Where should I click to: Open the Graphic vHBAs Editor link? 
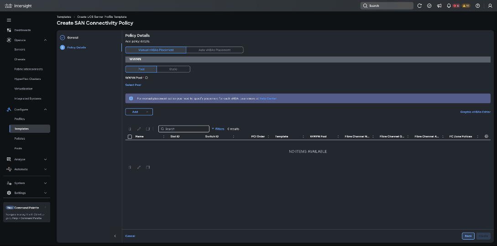[x=476, y=112]
